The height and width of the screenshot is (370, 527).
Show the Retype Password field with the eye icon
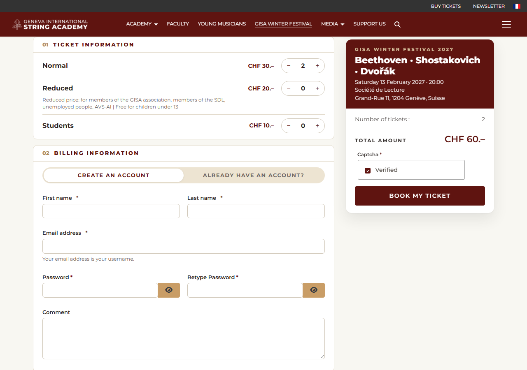pyautogui.click(x=314, y=290)
